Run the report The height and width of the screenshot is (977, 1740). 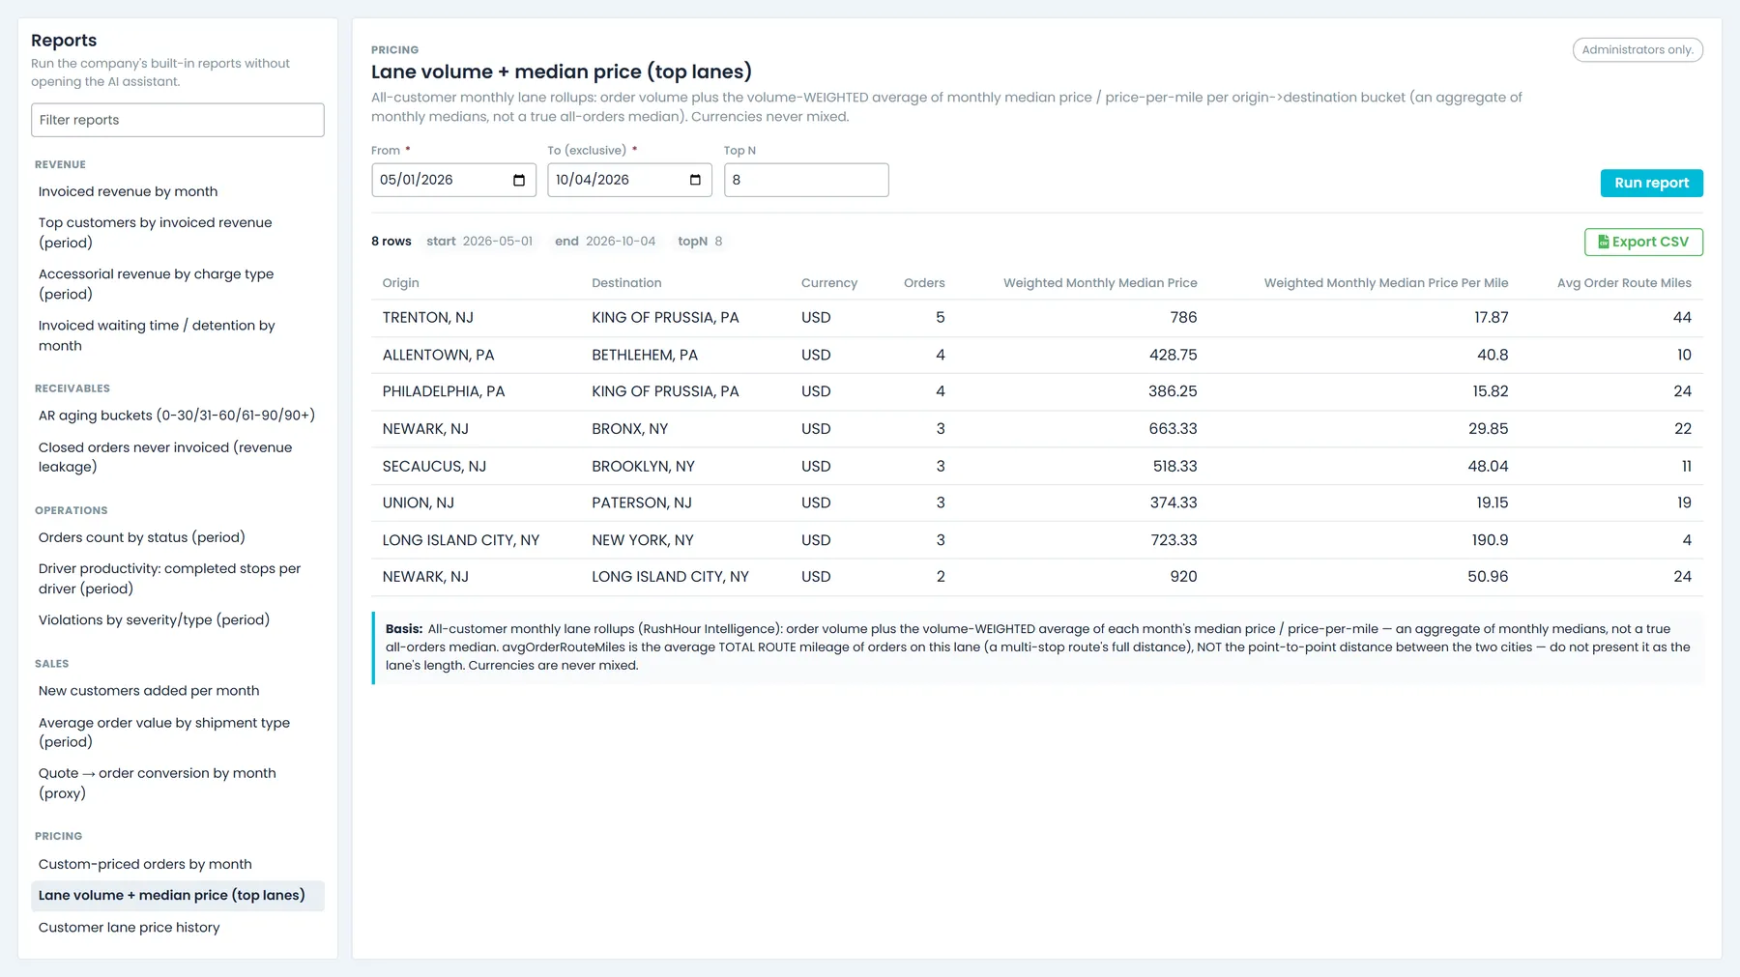[1651, 183]
